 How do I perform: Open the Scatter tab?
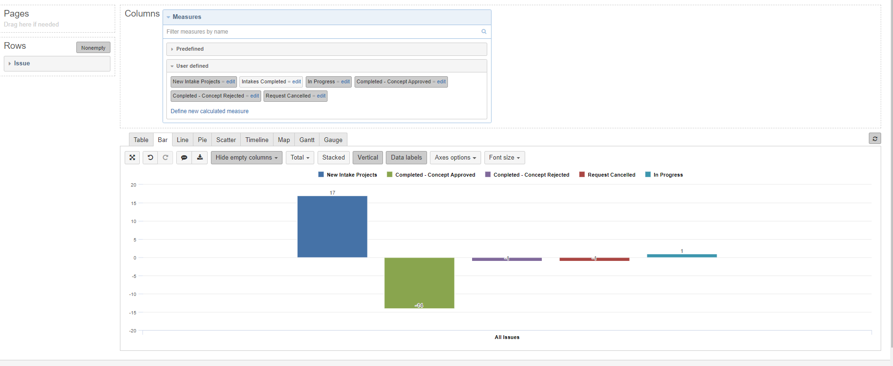(x=226, y=140)
